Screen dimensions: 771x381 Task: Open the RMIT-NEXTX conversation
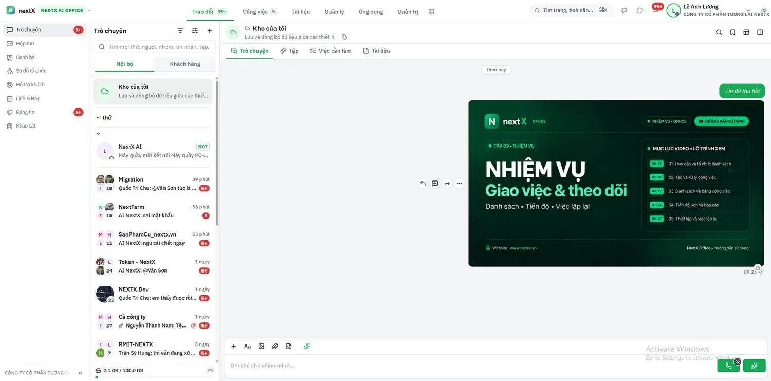(153, 348)
